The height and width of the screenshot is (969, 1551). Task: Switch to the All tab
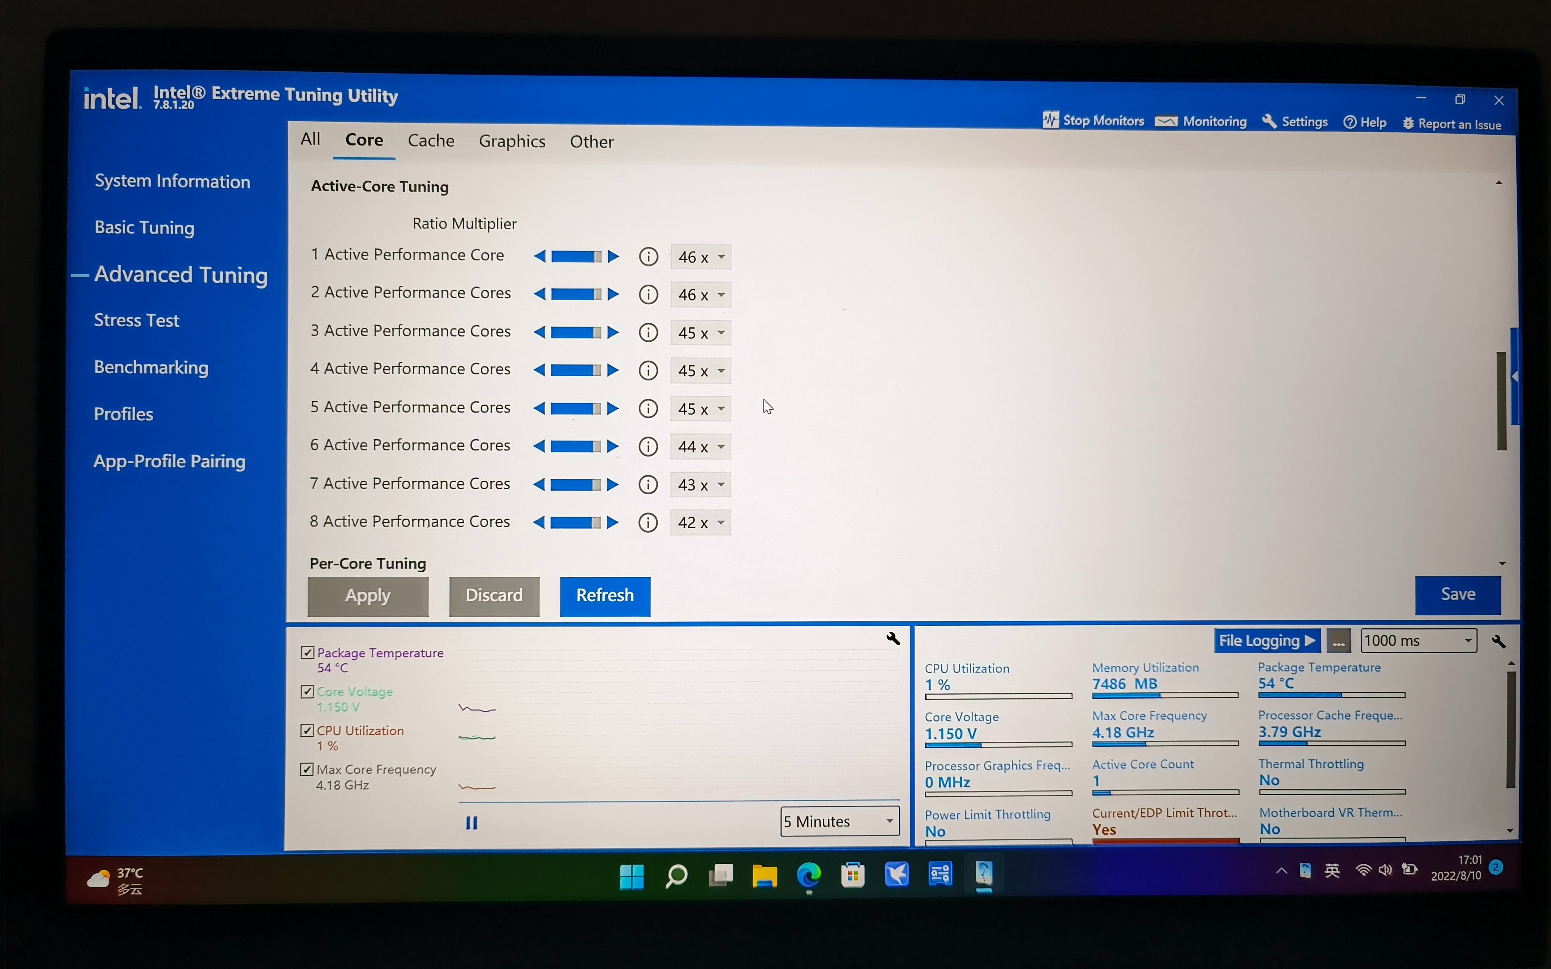coord(310,139)
